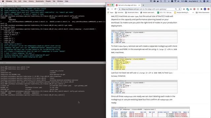Open a new Chrome tab
Image resolution: width=211 pixels, height=118 pixels.
point(143,5)
